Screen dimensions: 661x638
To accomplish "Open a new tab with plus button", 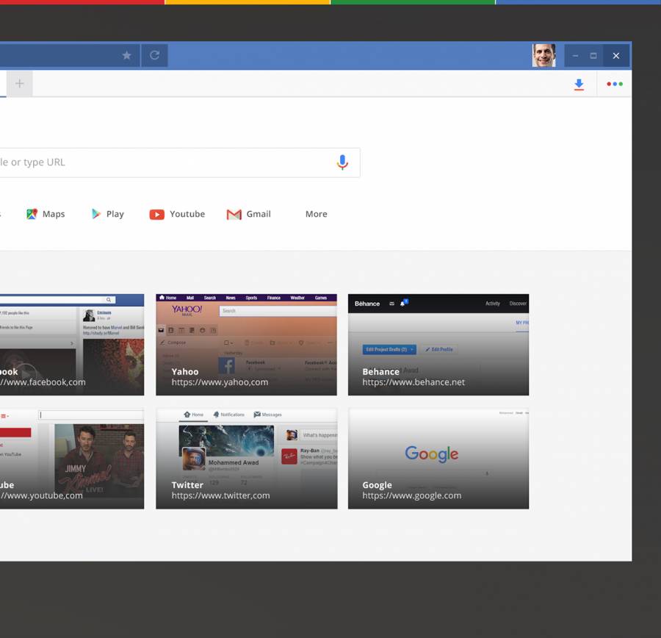I will point(20,84).
